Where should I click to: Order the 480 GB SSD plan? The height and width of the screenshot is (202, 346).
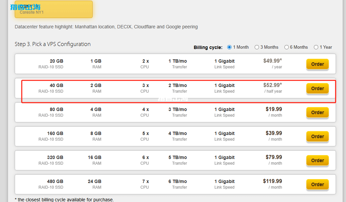(x=317, y=184)
